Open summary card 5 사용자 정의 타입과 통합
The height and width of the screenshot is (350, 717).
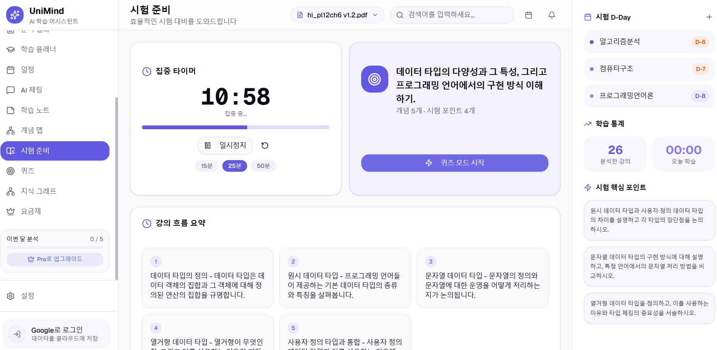pyautogui.click(x=345, y=332)
